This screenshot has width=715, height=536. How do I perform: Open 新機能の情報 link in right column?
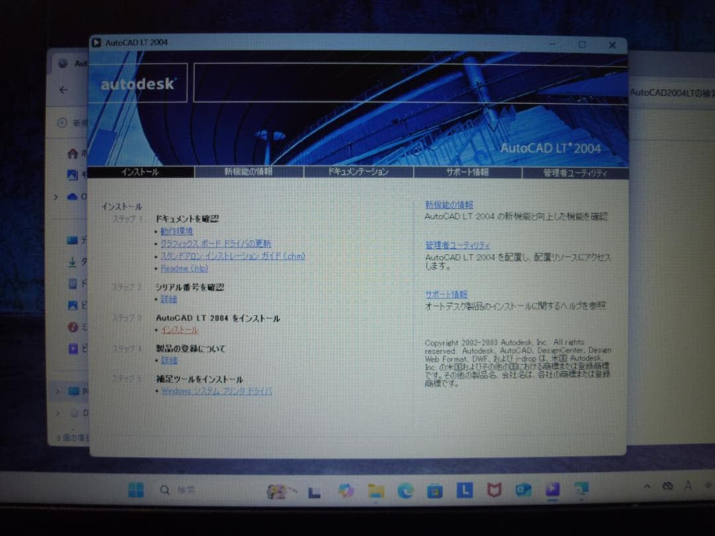(449, 204)
